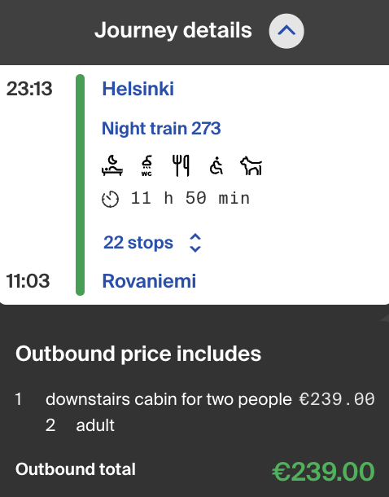Click the duration clock icon

tap(110, 200)
